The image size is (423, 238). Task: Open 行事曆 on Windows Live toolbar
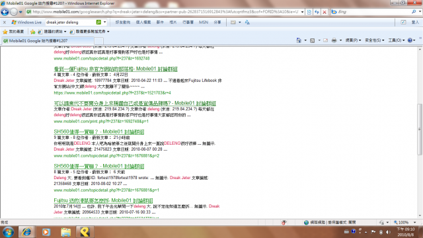[x=188, y=22]
